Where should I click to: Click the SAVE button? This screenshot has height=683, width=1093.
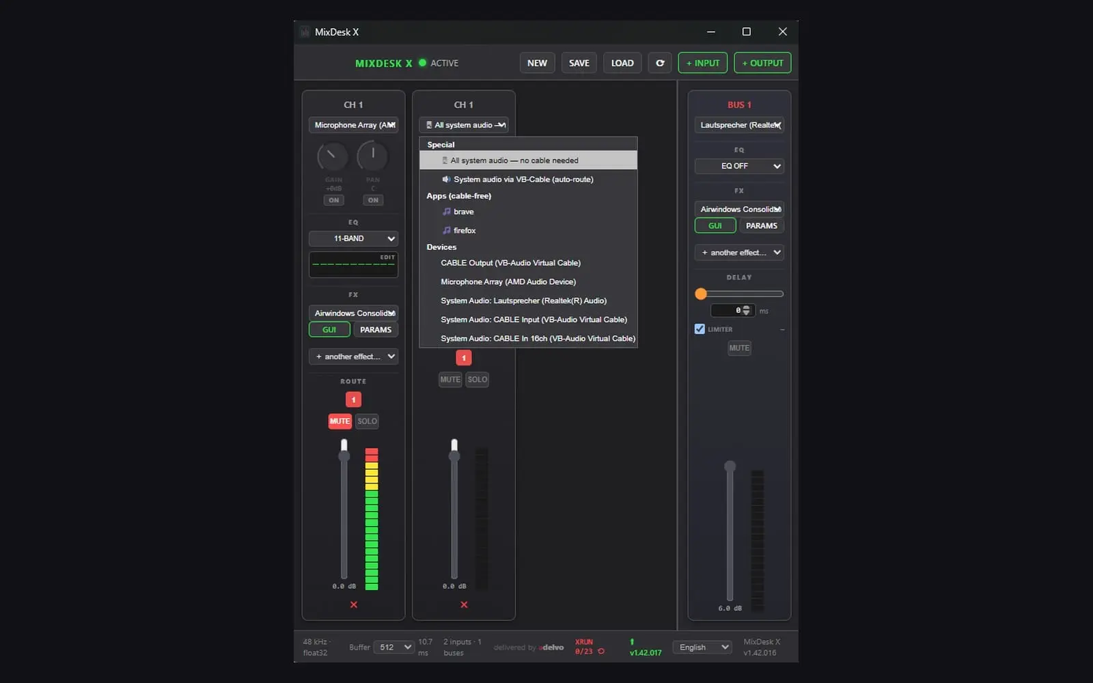click(x=579, y=63)
